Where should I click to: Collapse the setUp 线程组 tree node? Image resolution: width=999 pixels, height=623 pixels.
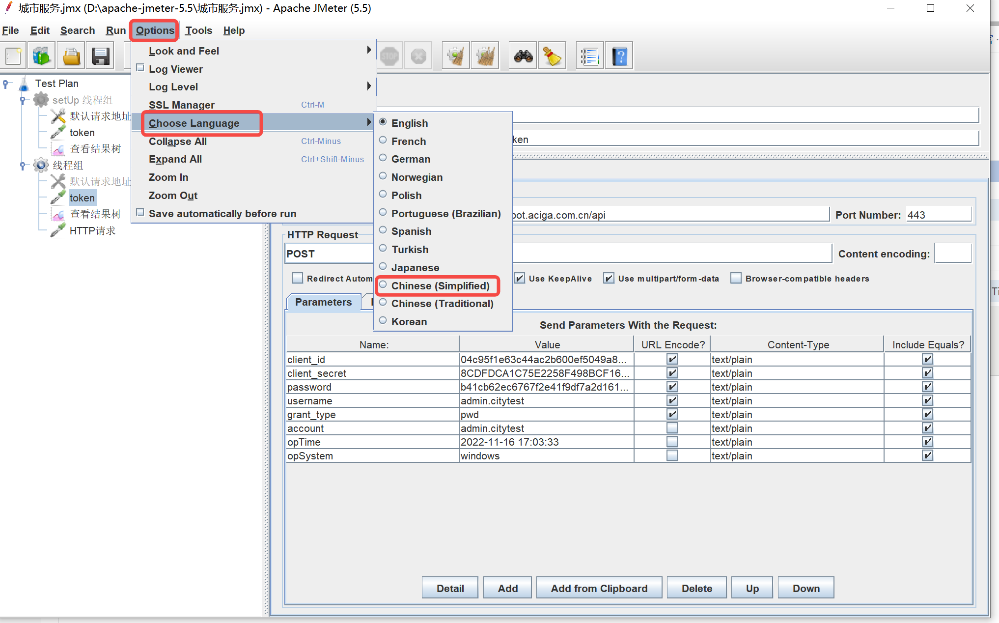click(22, 100)
